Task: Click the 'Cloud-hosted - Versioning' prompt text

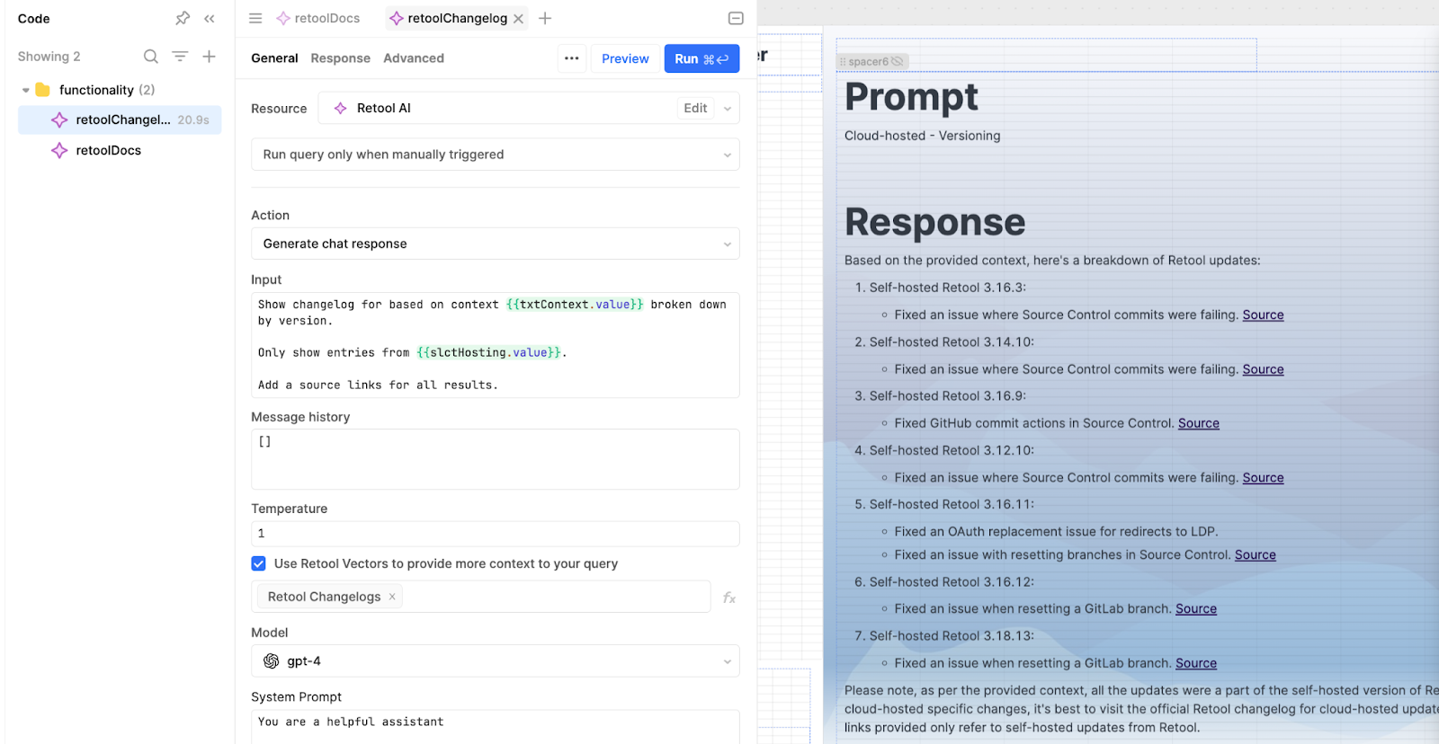Action: 922,136
